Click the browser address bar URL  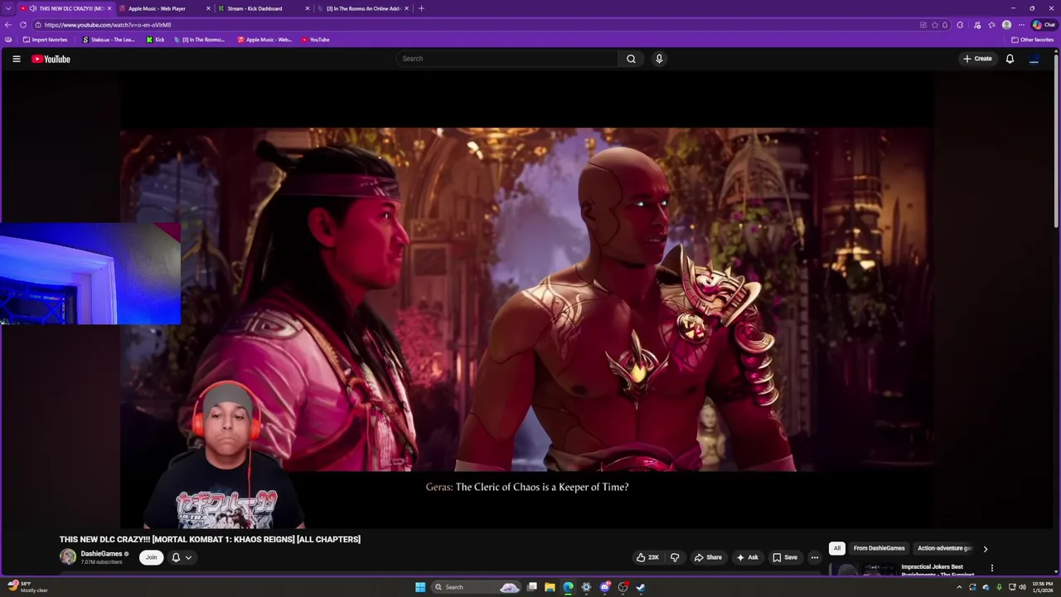108,25
